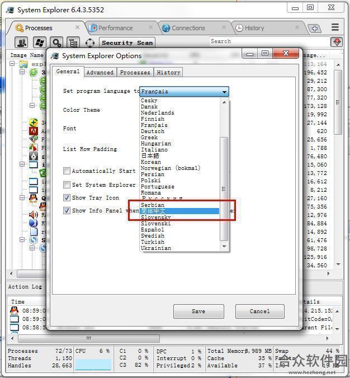Click process list vertical scrollbar thumb
The image size is (350, 378).
[338, 102]
